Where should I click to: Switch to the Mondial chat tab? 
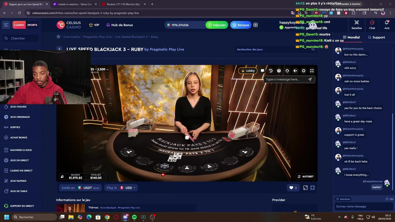351,37
